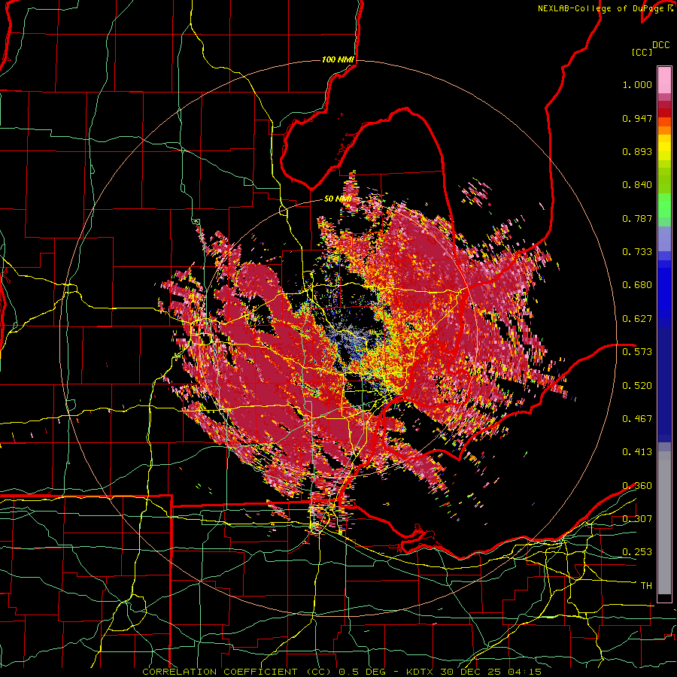Click the [CC] units label
The width and height of the screenshot is (677, 677).
(x=642, y=52)
